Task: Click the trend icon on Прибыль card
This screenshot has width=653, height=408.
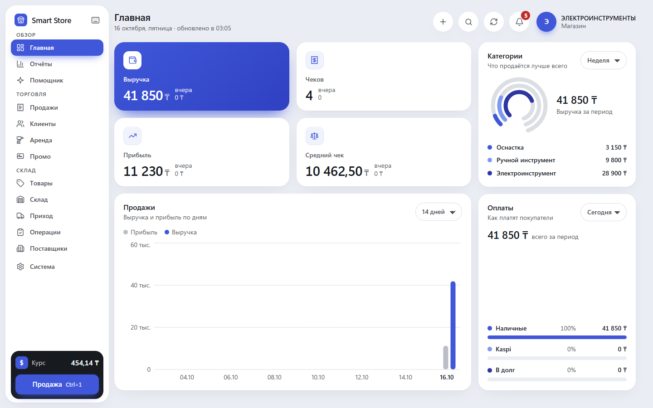Action: point(132,136)
